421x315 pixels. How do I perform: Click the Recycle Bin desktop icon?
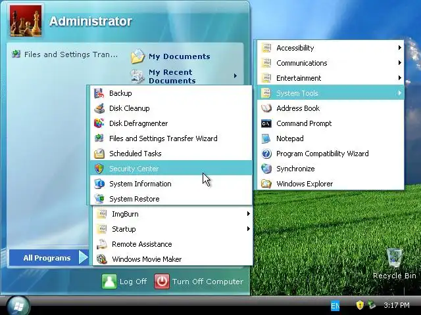point(395,257)
